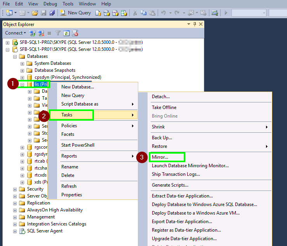Click the Save disk icon
The width and height of the screenshot is (287, 246).
43,13
